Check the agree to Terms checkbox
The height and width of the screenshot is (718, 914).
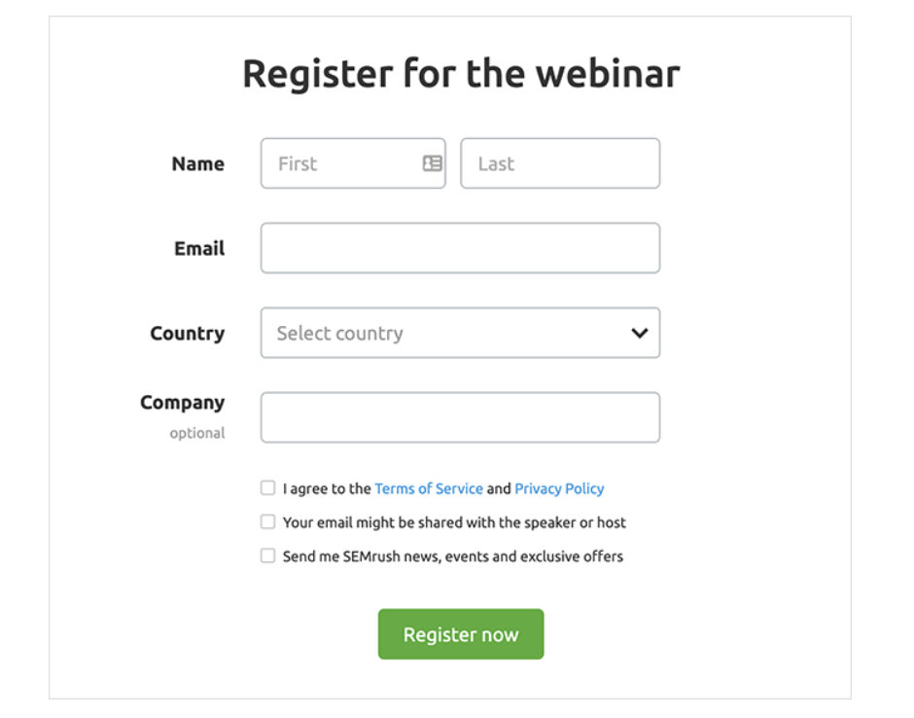[267, 488]
